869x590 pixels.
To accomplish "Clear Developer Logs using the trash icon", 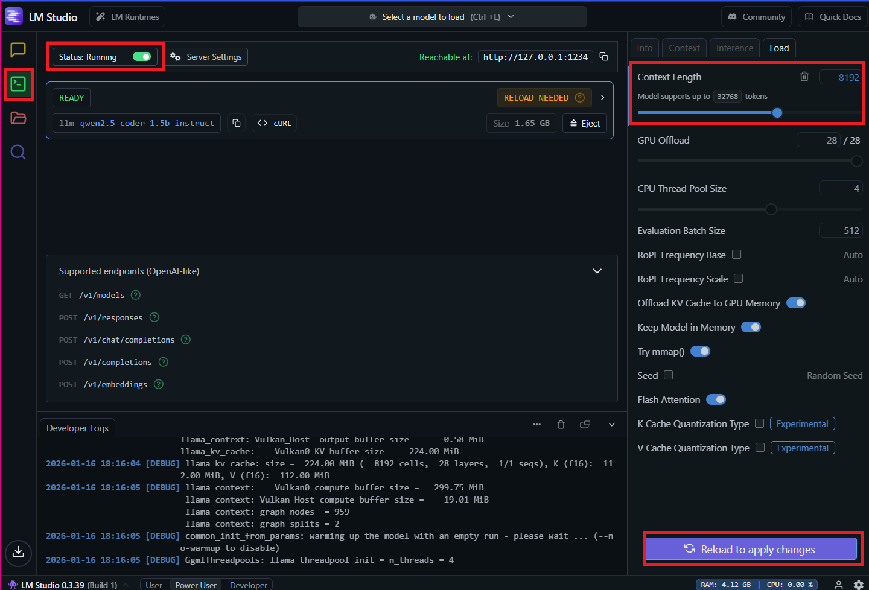I will click(x=561, y=424).
